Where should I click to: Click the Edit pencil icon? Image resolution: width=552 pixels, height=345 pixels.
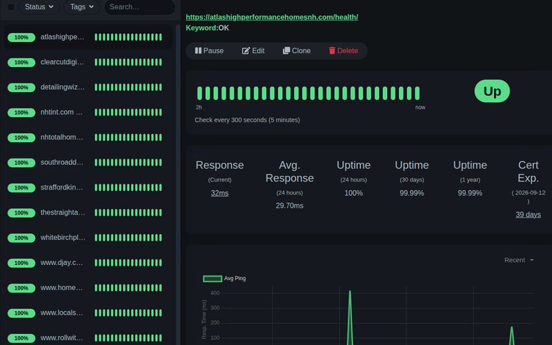[x=246, y=50]
